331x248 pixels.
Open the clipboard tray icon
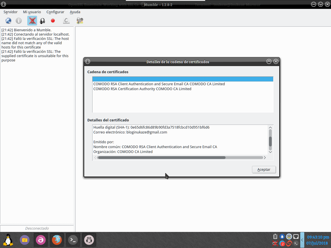pos(275,237)
